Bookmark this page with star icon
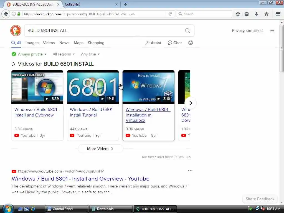The width and height of the screenshot is (284, 213). (x=238, y=14)
